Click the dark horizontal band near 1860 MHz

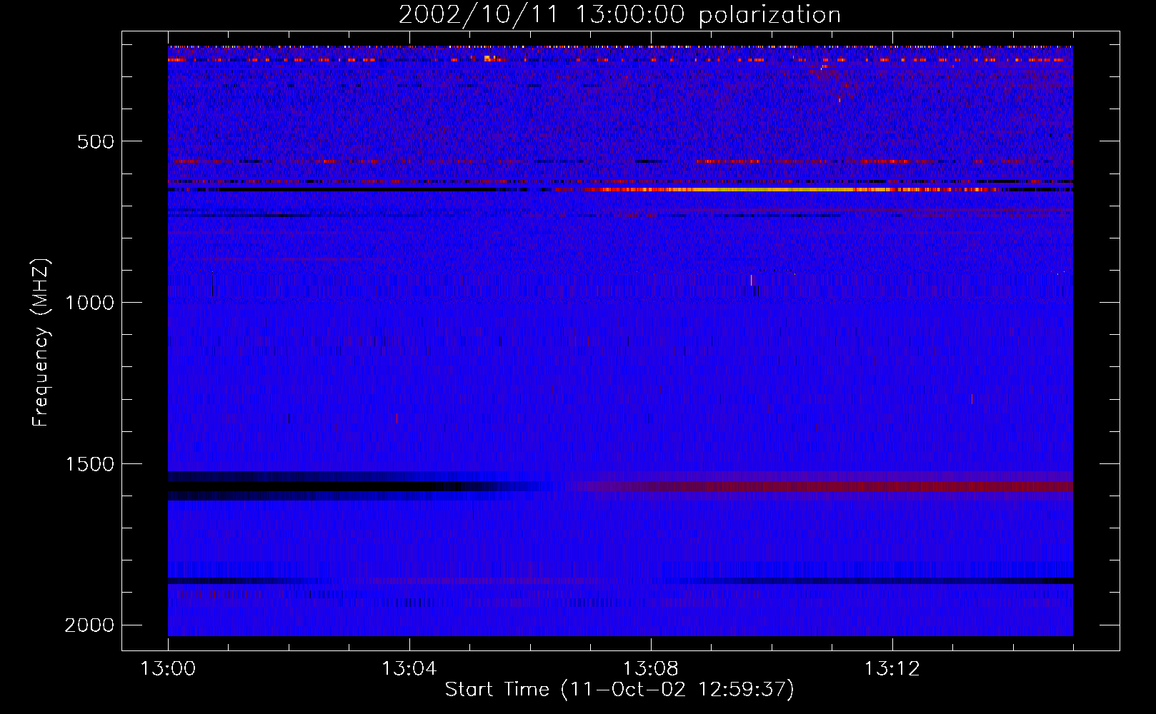coord(621,581)
